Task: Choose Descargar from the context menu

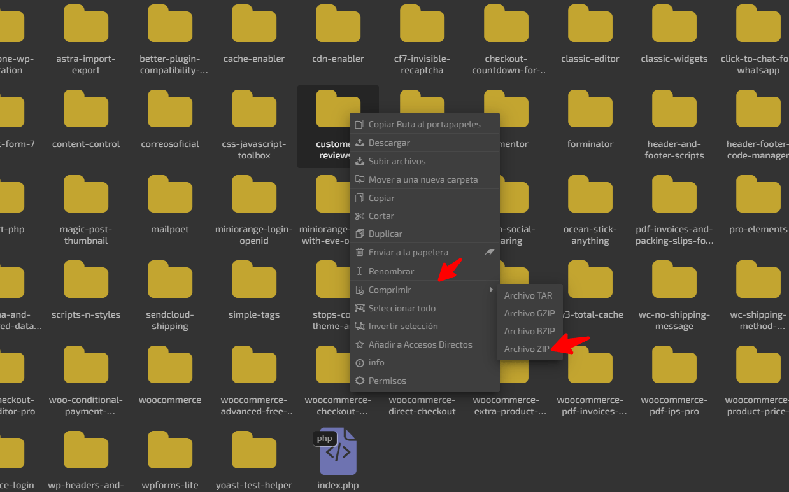Action: 425,143
